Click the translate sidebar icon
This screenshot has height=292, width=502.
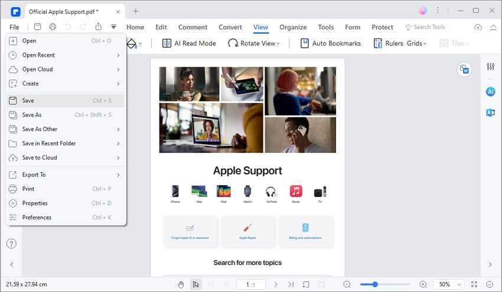(x=490, y=113)
